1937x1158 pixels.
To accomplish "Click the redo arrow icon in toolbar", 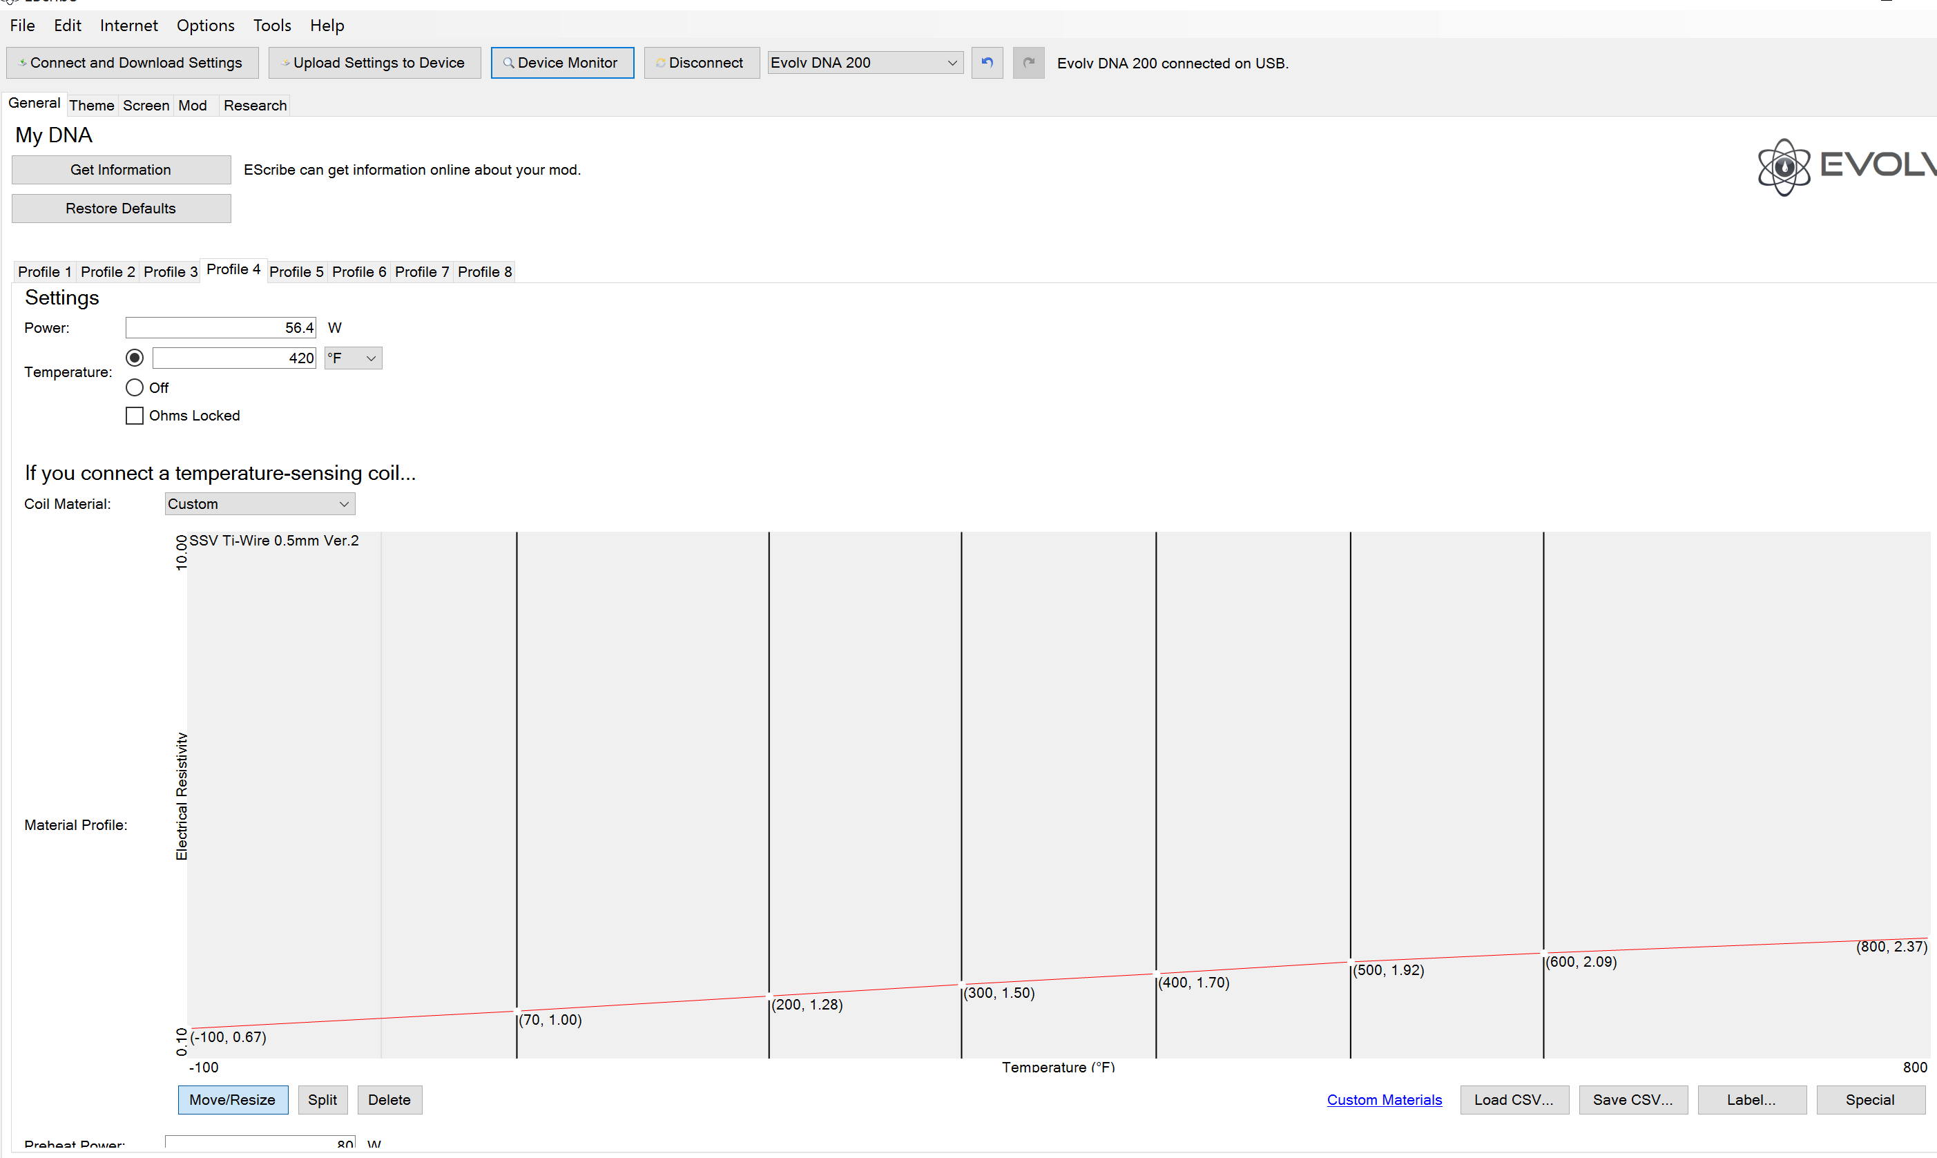I will point(1028,62).
